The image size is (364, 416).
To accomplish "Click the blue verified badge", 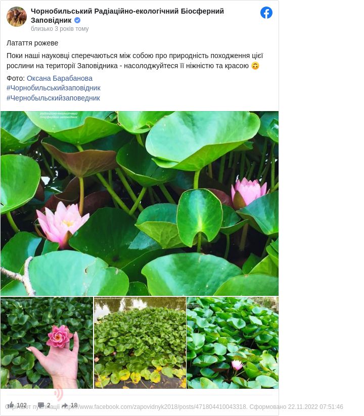I will 77,20.
